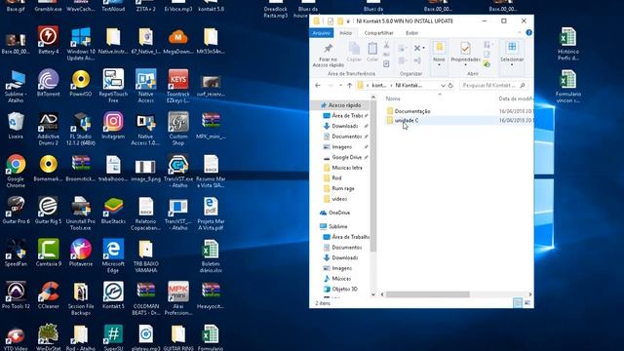Switch to the Início ribbon tab
624x351 pixels.
pyautogui.click(x=345, y=32)
